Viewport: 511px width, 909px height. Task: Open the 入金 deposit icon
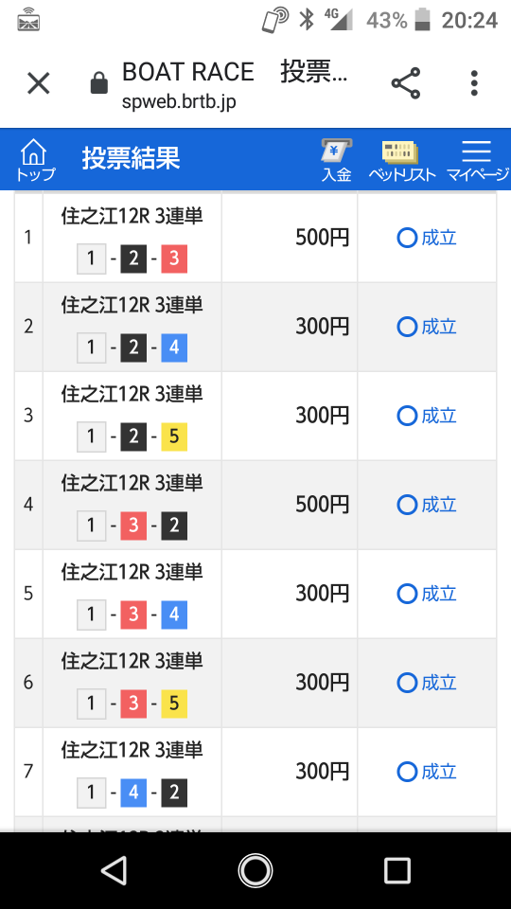click(x=337, y=160)
